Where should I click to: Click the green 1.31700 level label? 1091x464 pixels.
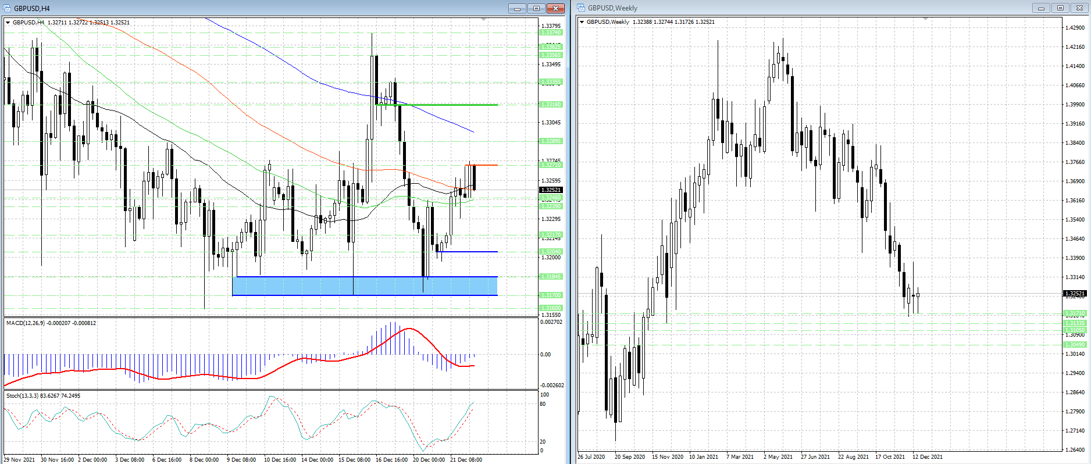[x=551, y=295]
